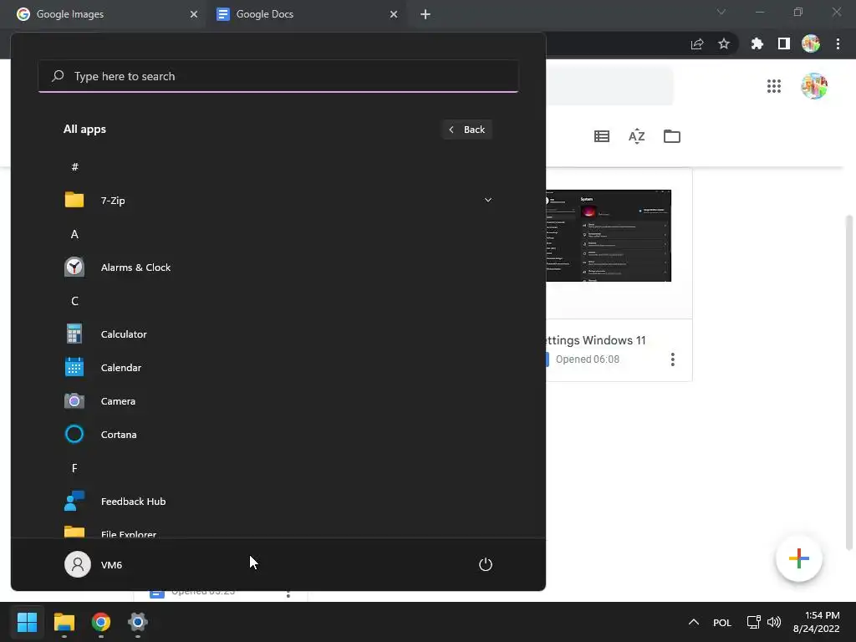Viewport: 856px width, 642px height.
Task: Close the Google Docs tab
Action: pyautogui.click(x=394, y=14)
